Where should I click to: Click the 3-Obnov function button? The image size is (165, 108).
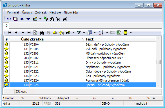tap(47, 98)
